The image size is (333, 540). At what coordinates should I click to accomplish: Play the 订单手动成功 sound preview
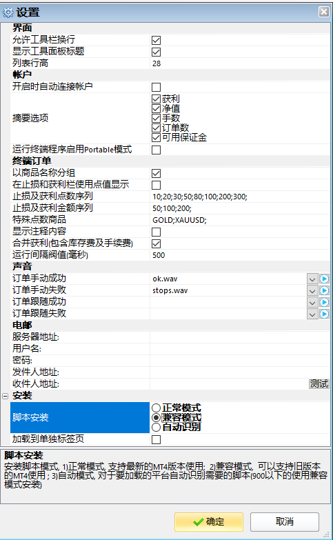(324, 279)
